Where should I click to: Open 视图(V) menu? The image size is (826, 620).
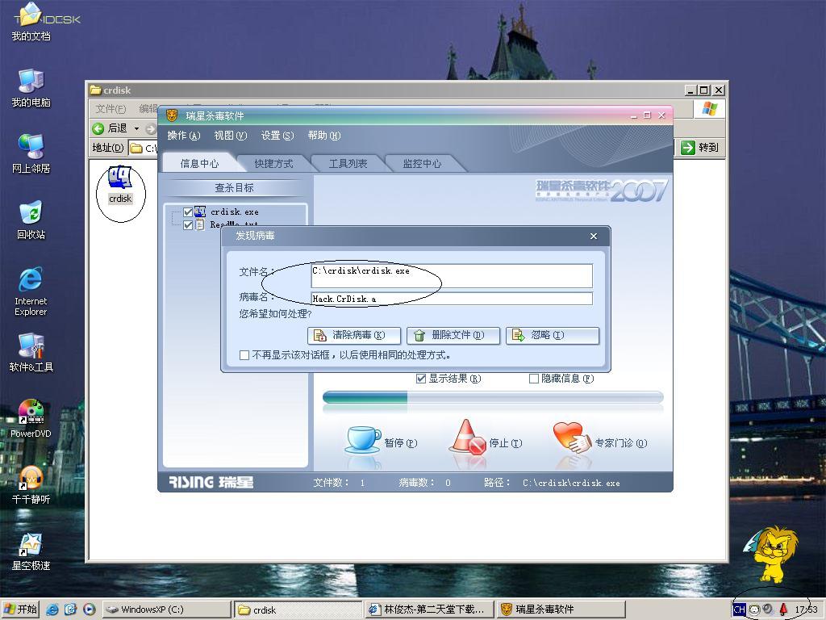(230, 136)
